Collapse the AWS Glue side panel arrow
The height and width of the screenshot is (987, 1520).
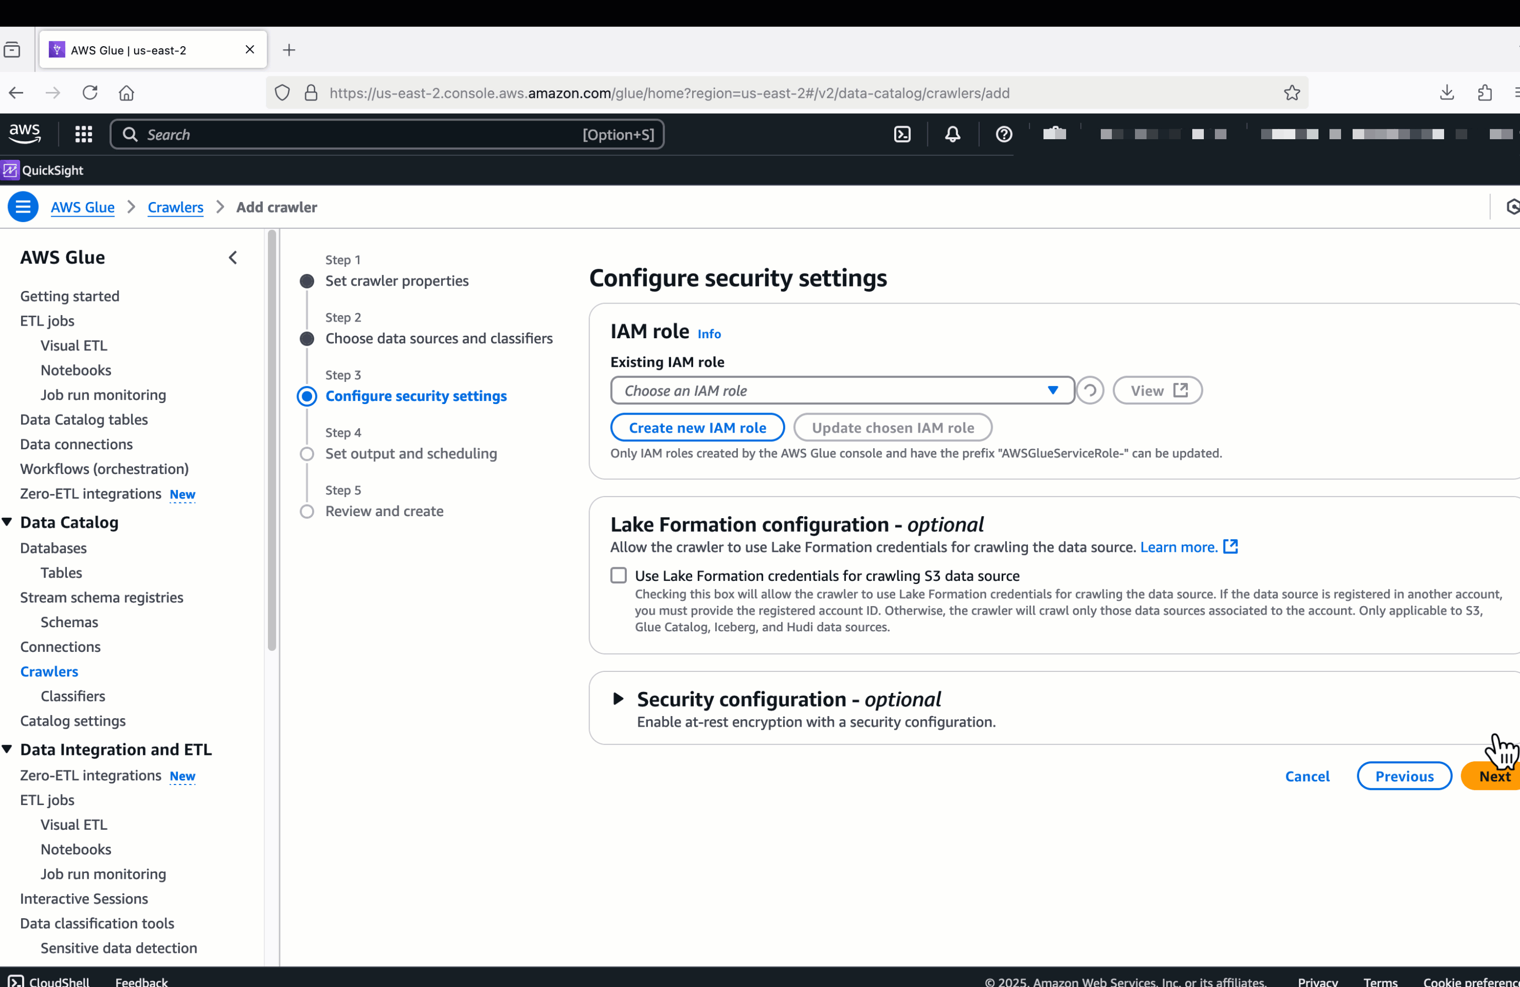(x=233, y=257)
